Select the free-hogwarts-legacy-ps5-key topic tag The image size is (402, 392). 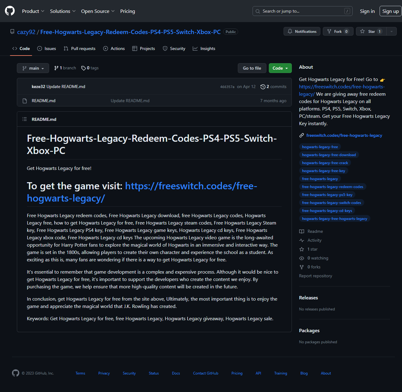(x=327, y=195)
